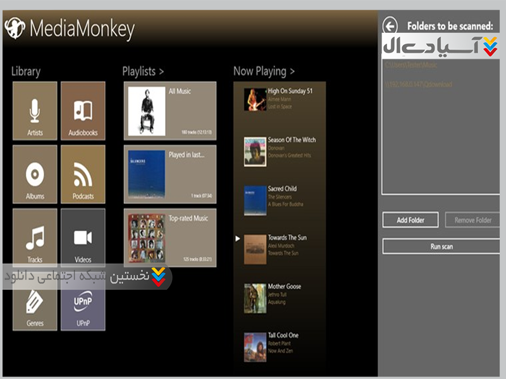Click the Run scan button

[441, 246]
